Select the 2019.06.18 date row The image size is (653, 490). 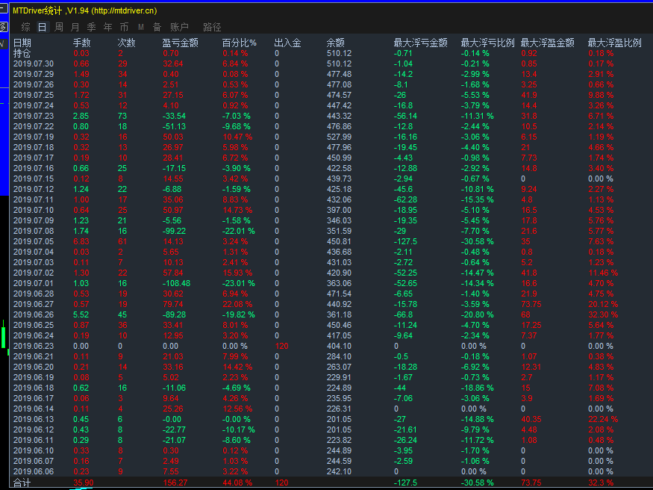coord(34,388)
